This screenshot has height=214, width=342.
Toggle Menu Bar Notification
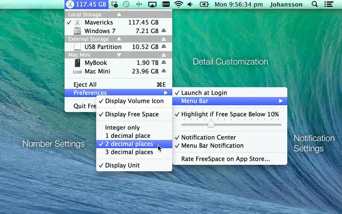230,146
